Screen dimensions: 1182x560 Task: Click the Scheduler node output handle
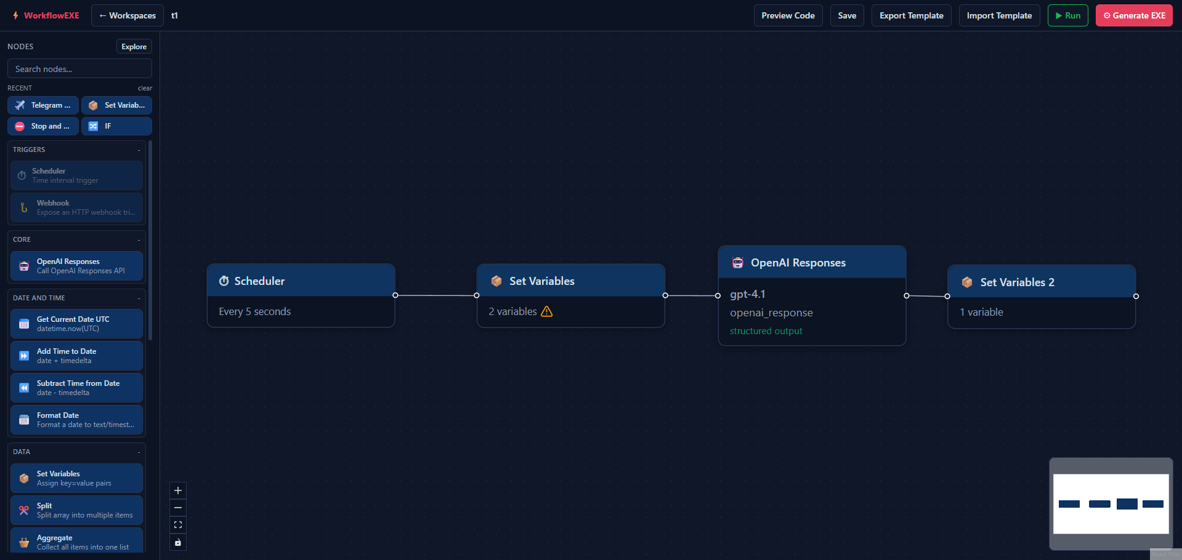[395, 295]
